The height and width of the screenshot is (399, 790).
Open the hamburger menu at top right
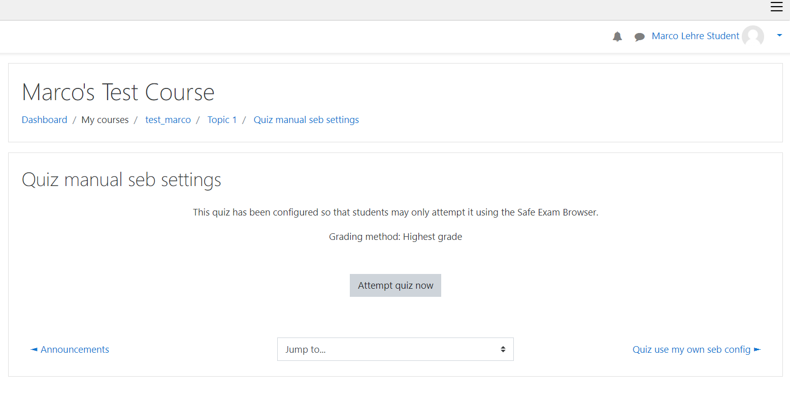click(x=776, y=7)
